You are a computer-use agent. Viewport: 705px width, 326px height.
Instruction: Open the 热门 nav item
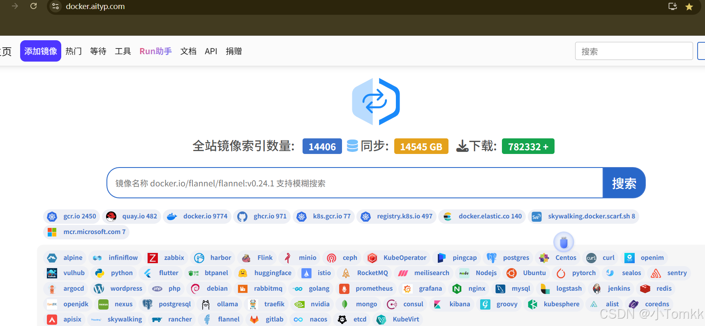74,51
